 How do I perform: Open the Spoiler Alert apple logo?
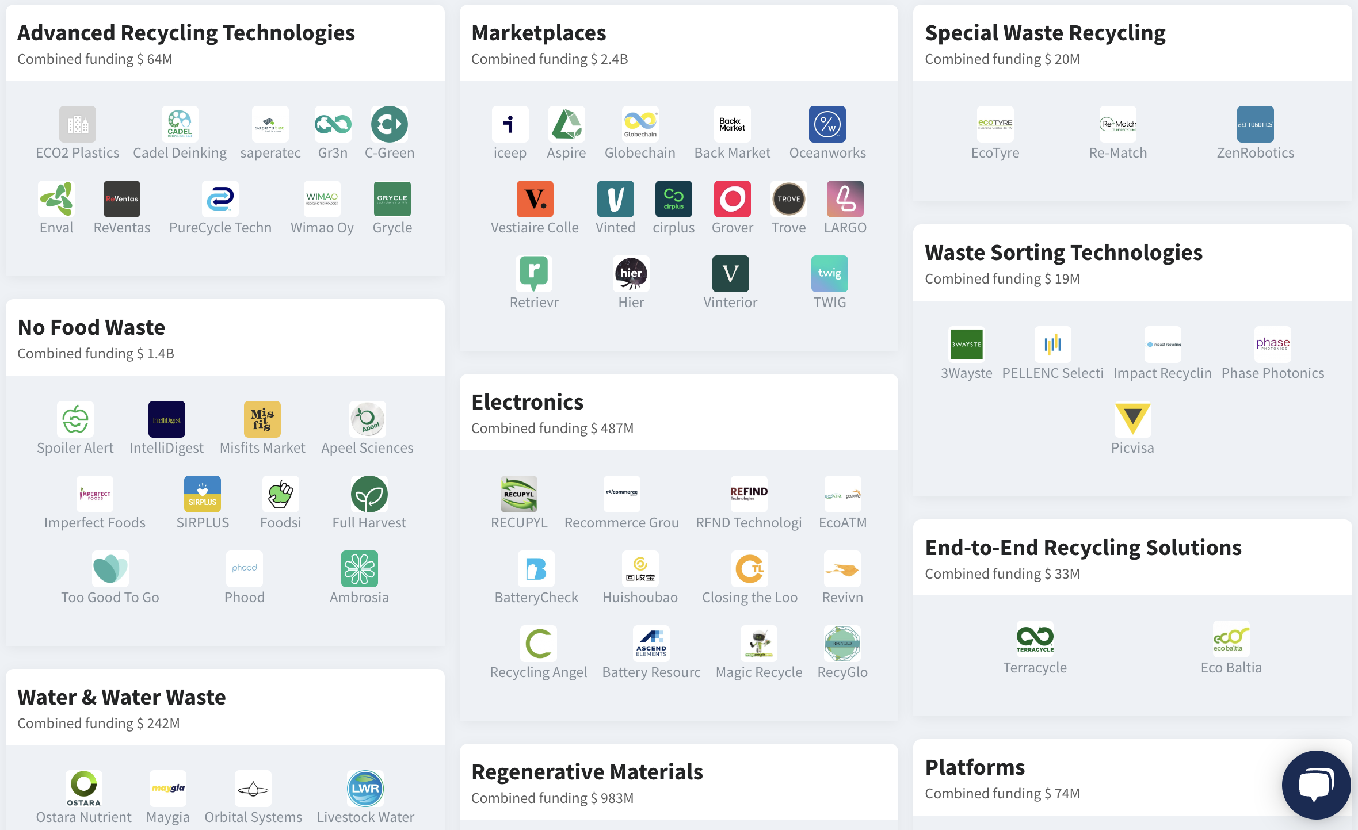[x=75, y=419]
